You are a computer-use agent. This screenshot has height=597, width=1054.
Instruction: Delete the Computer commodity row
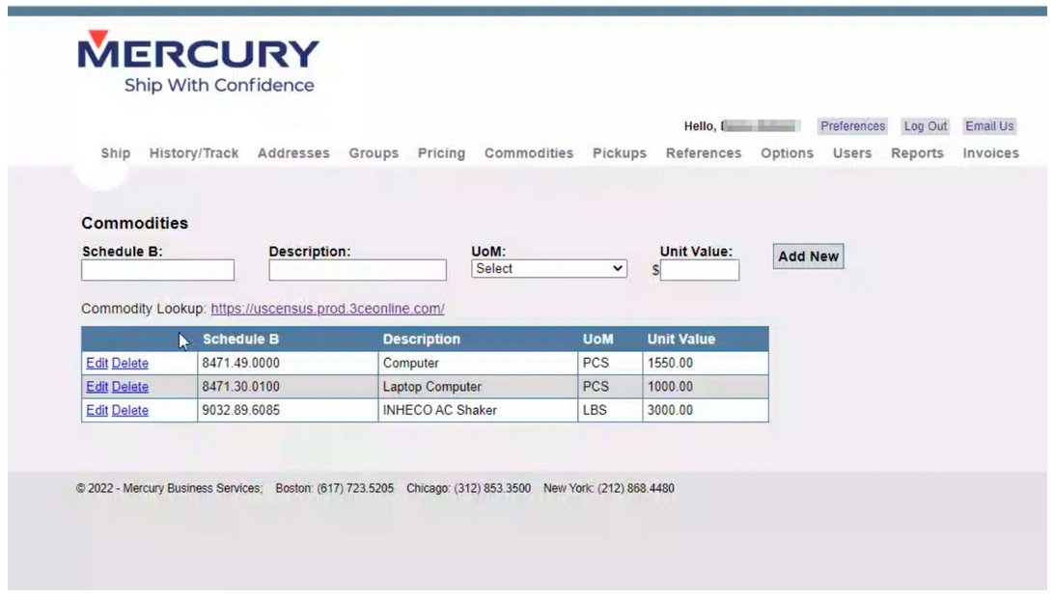point(129,364)
